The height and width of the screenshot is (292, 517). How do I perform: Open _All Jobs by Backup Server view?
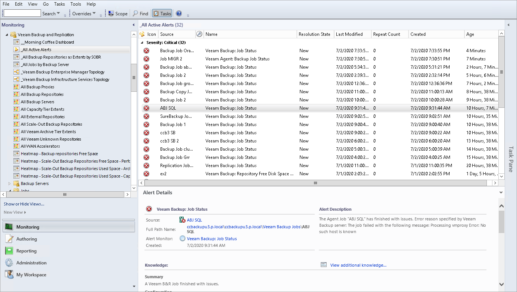click(45, 65)
